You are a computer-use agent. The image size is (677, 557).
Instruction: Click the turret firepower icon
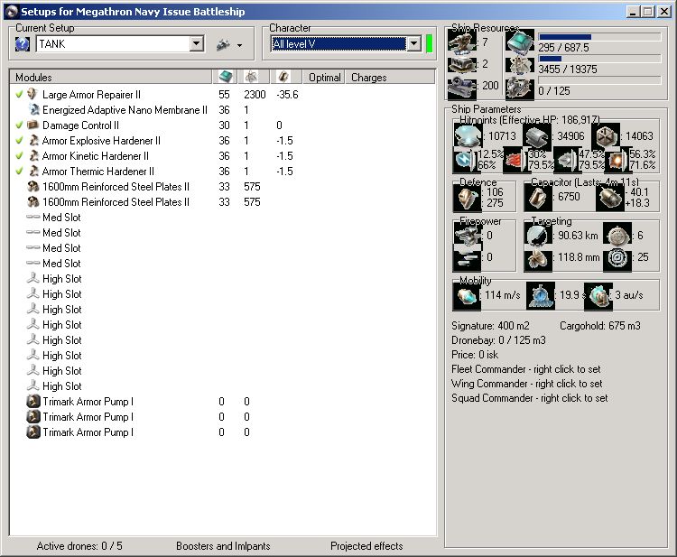point(468,235)
